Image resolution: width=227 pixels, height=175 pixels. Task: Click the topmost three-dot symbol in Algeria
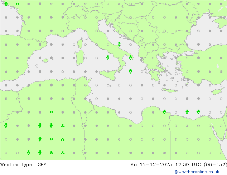coord(63,126)
